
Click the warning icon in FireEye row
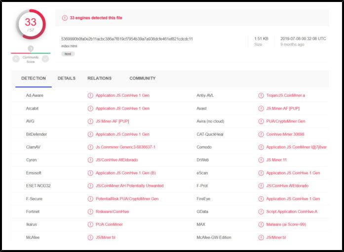tap(261, 199)
